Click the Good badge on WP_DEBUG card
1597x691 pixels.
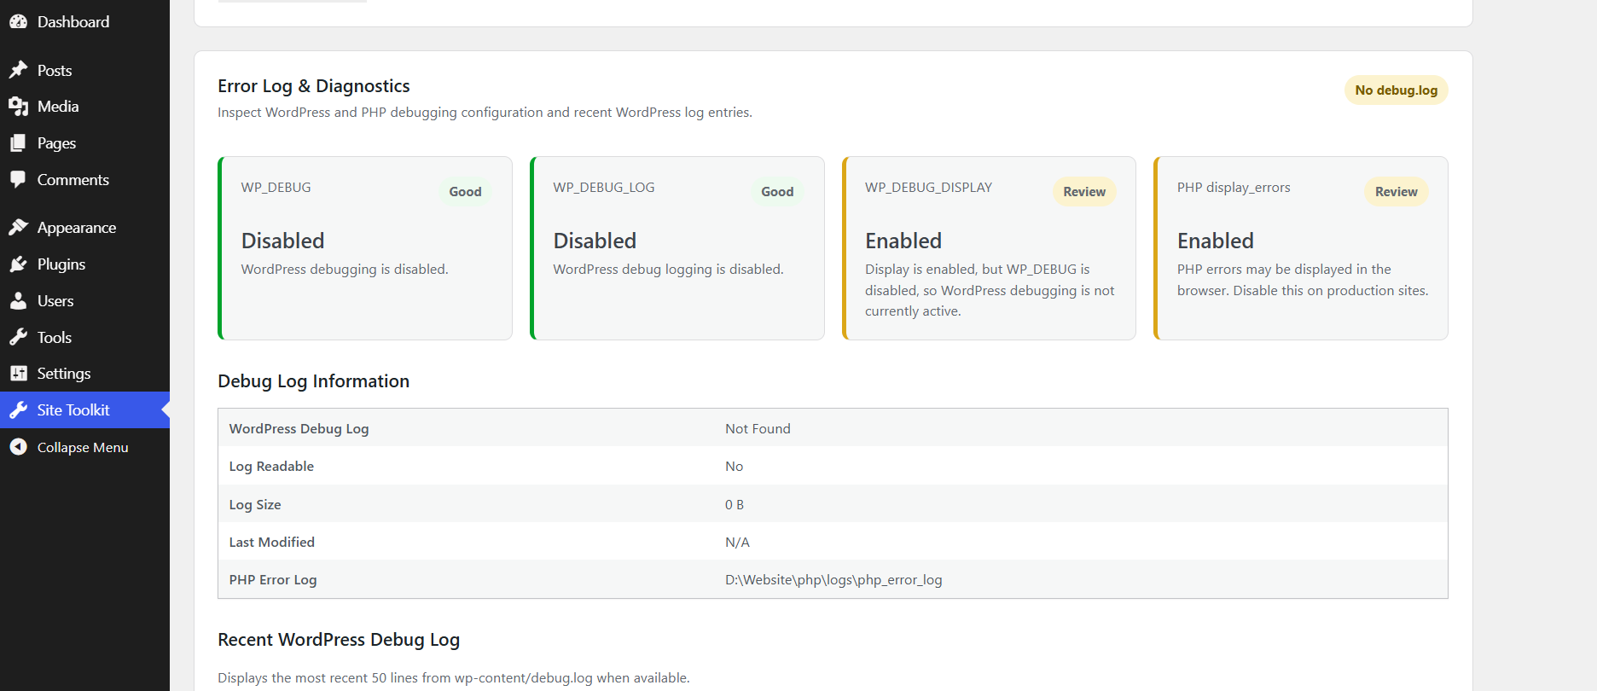point(466,192)
